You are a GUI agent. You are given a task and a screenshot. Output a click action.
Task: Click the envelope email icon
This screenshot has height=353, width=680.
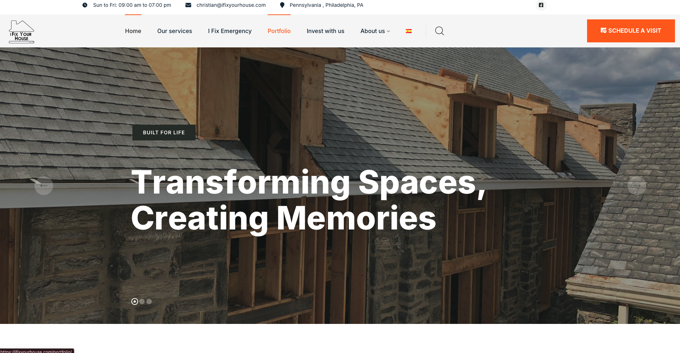pyautogui.click(x=188, y=5)
